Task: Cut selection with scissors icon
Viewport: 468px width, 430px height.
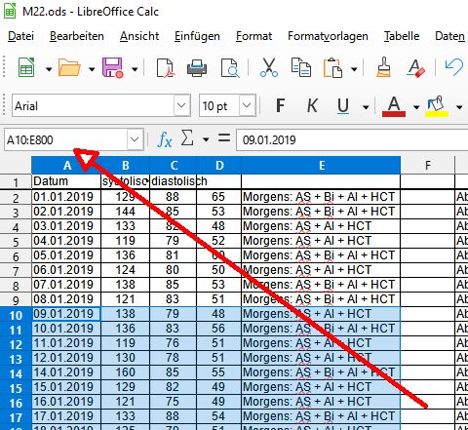Action: pos(269,67)
